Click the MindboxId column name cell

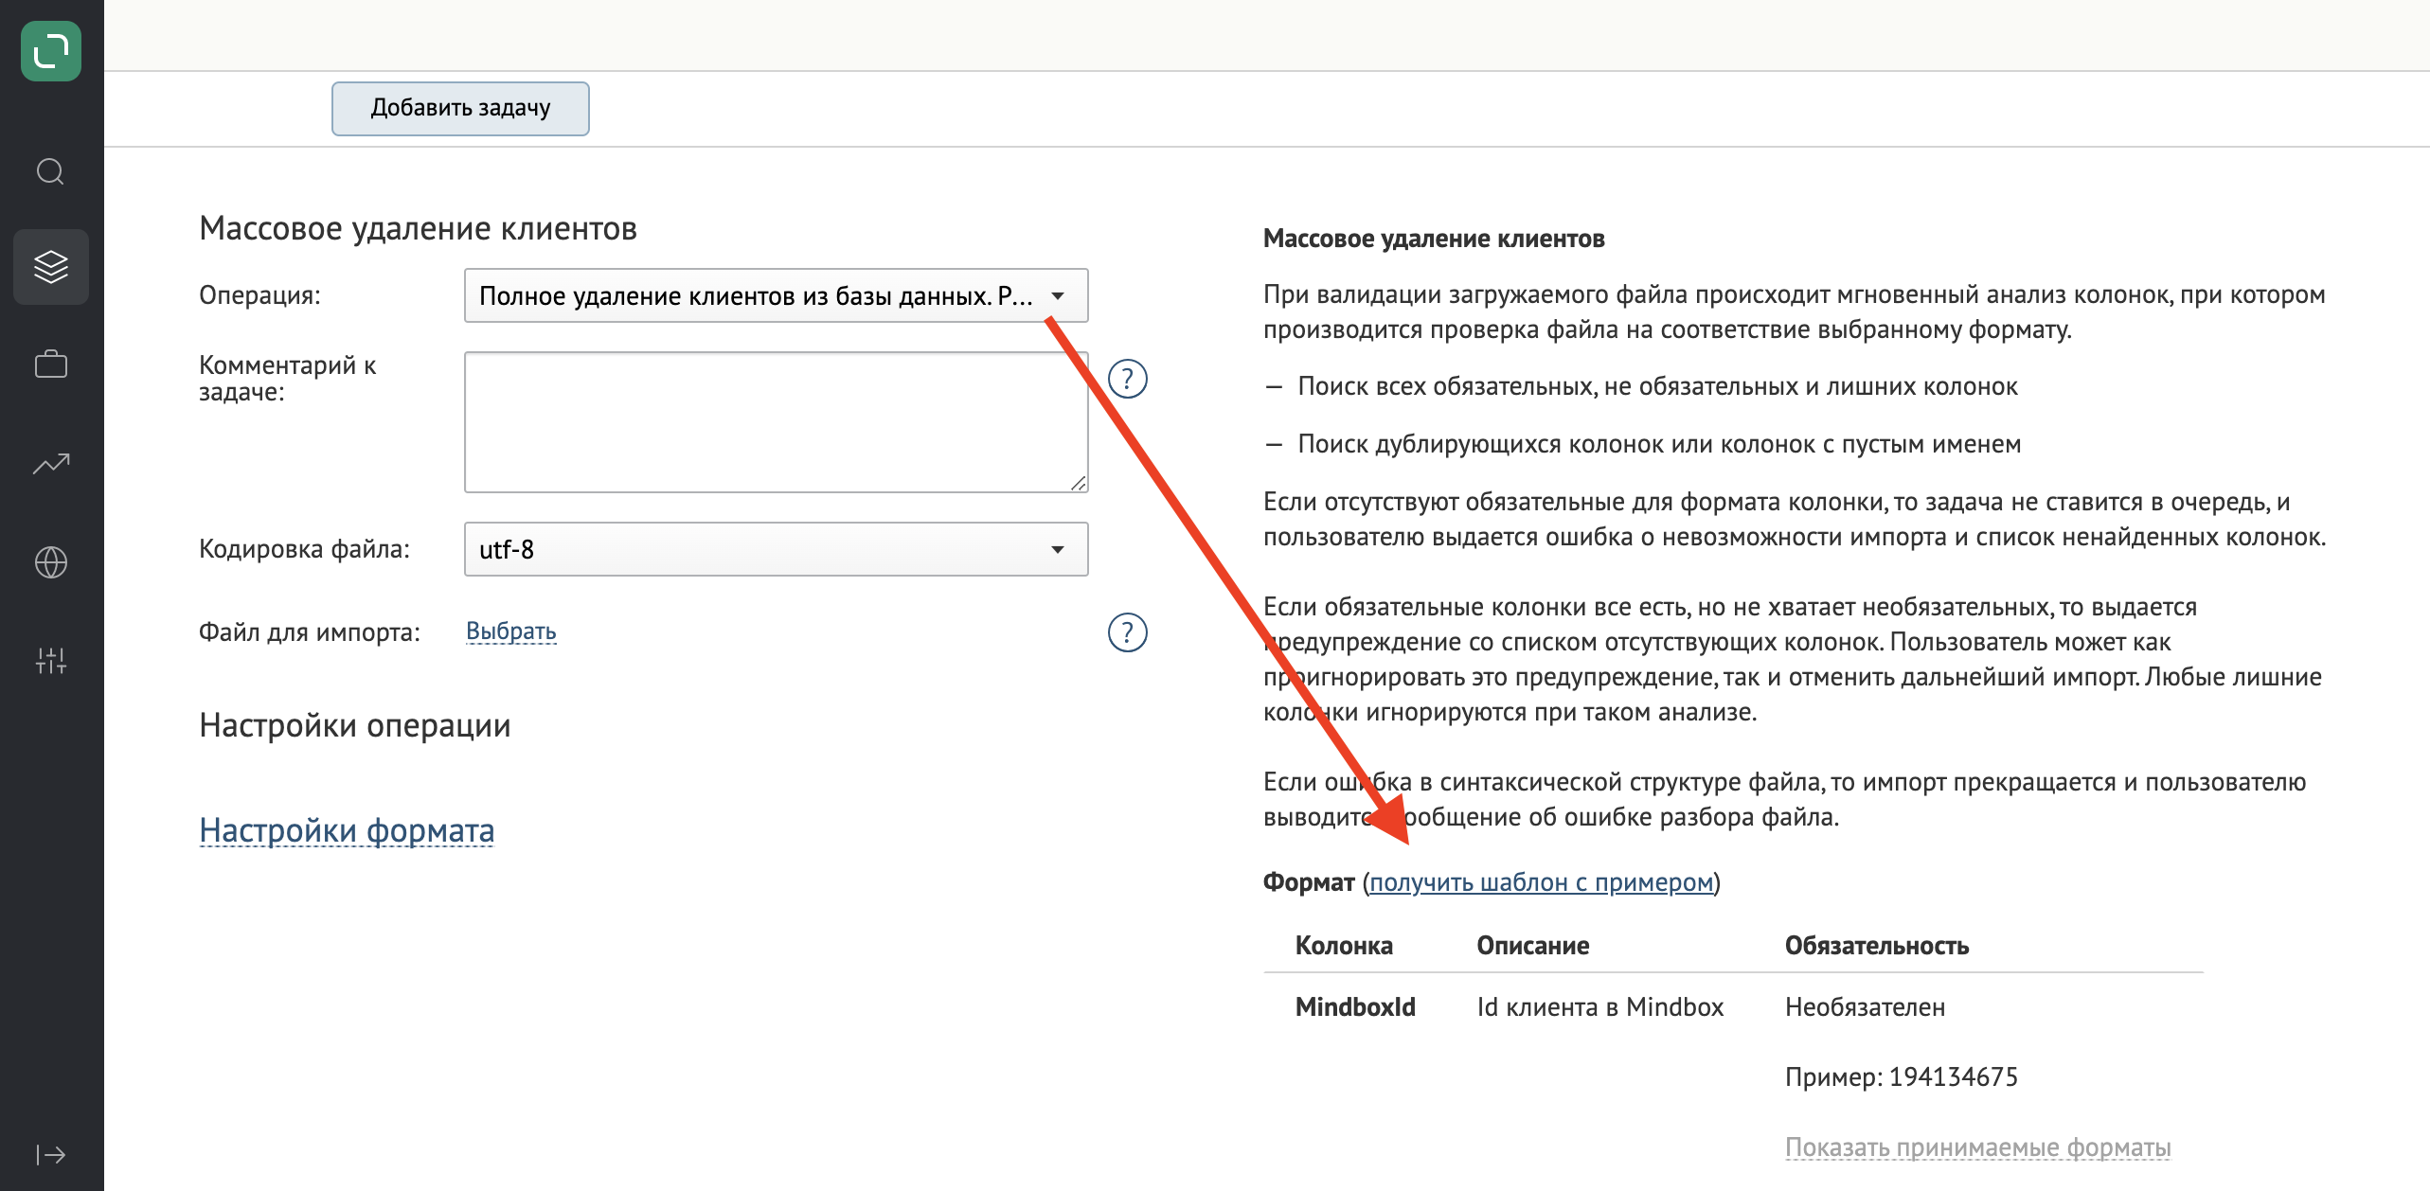1355,1007
